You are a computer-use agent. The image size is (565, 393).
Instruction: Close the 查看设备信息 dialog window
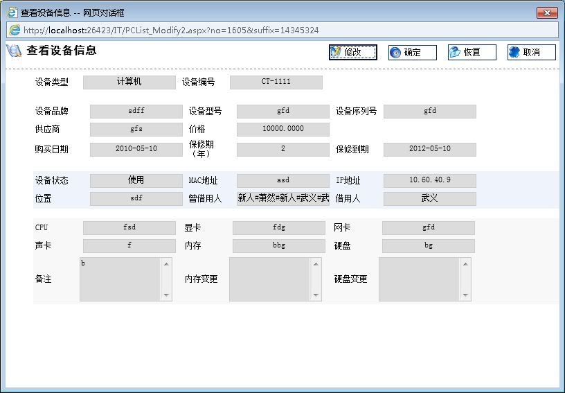click(547, 12)
